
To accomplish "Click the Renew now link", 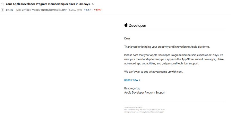I will (132, 80).
